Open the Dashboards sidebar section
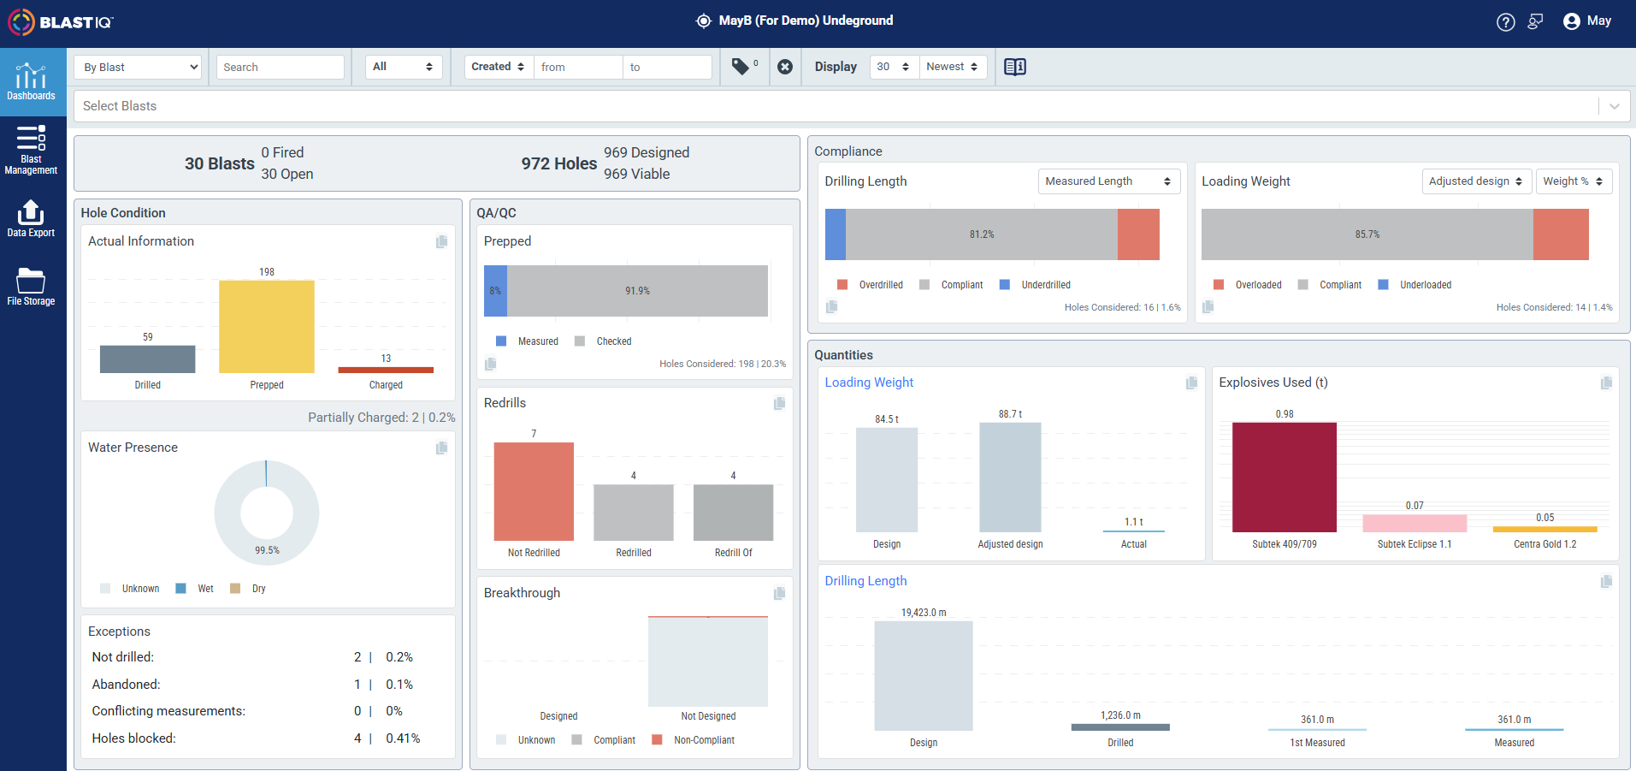Viewport: 1636px width, 771px height. (x=32, y=81)
